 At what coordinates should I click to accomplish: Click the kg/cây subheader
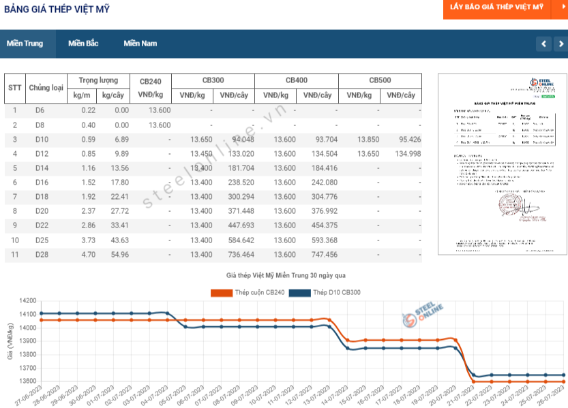click(x=113, y=95)
